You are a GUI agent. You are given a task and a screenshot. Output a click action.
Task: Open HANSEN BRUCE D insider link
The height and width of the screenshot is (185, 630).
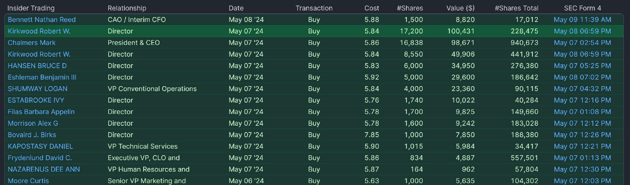click(x=37, y=66)
